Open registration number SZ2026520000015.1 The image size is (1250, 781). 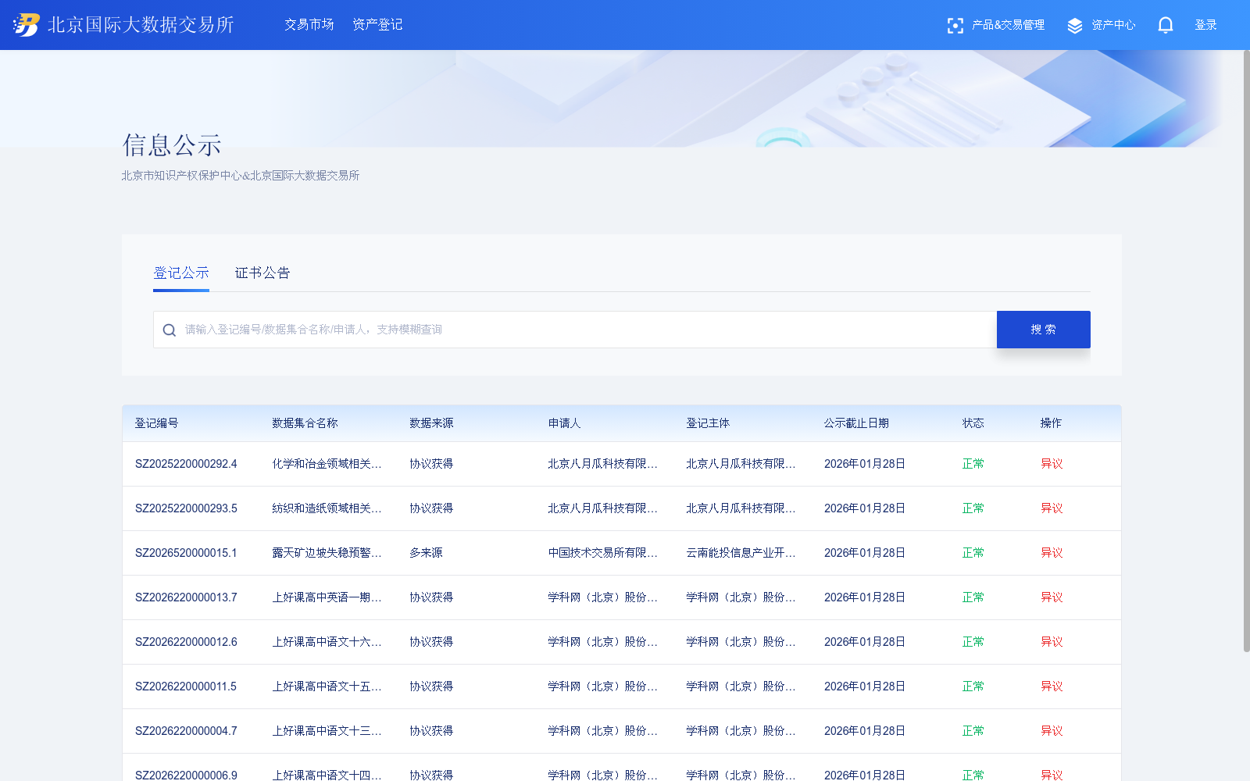point(186,553)
